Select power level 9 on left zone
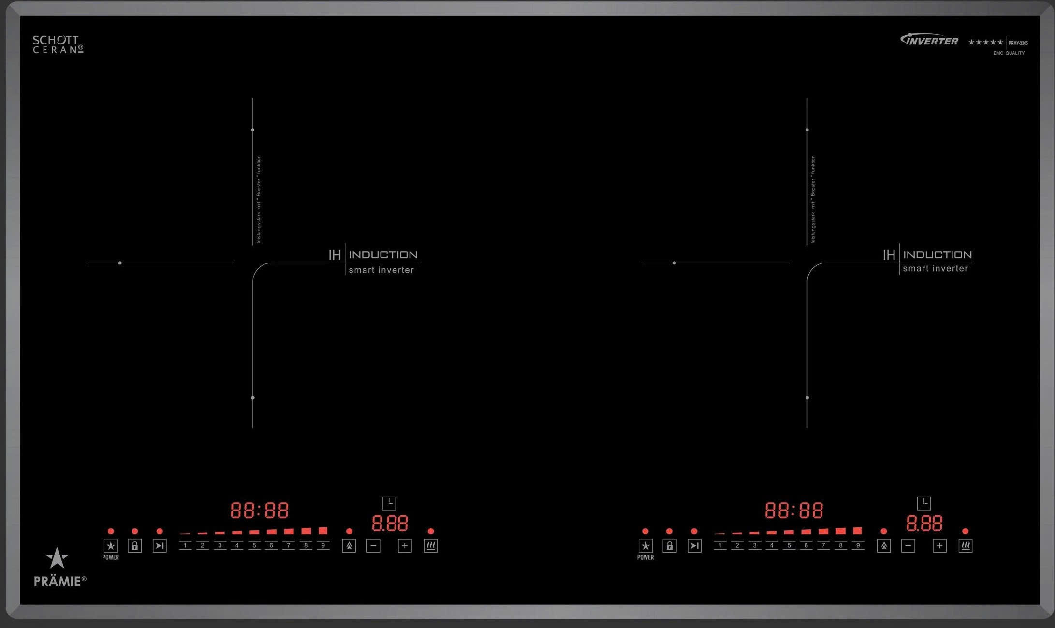Screen dimensions: 1055x628 tap(323, 545)
